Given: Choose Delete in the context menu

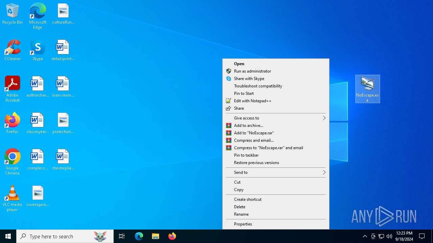Looking at the screenshot, I should pyautogui.click(x=276, y=207).
